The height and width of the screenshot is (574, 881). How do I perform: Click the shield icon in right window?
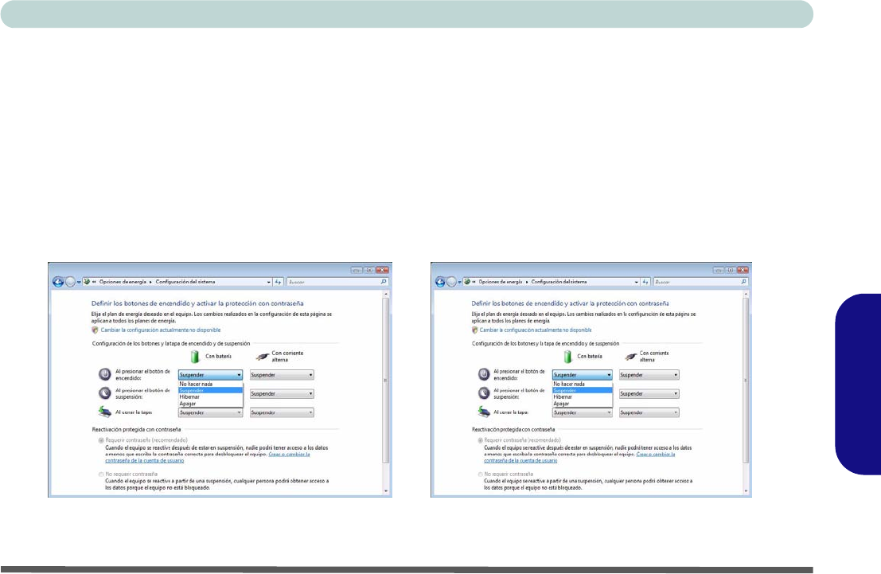click(475, 330)
